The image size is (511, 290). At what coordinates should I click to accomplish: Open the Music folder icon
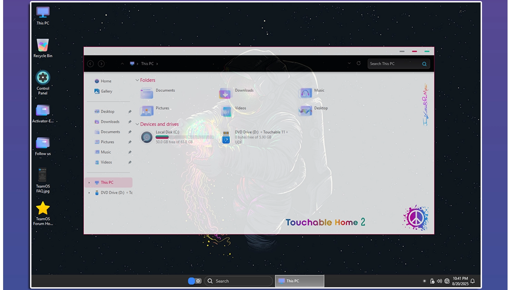point(305,93)
